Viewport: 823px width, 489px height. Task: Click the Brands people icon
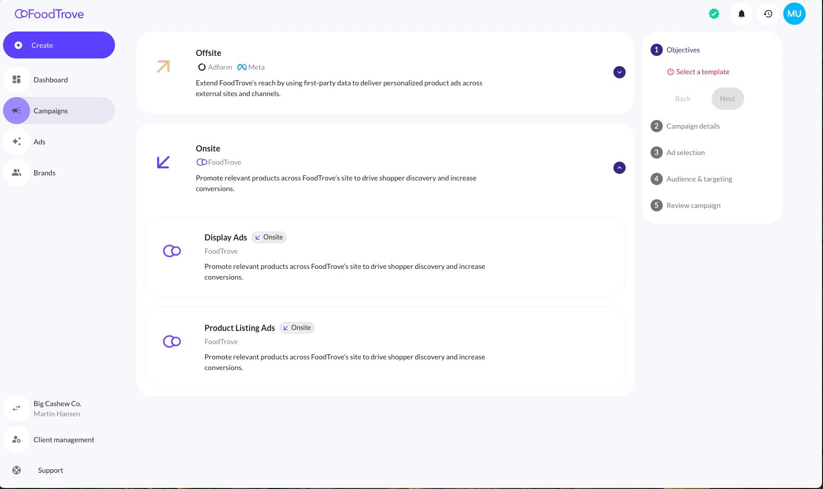[x=17, y=173]
